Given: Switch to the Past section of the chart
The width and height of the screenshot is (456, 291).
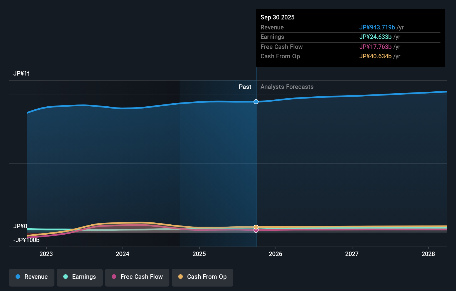Looking at the screenshot, I should point(245,87).
